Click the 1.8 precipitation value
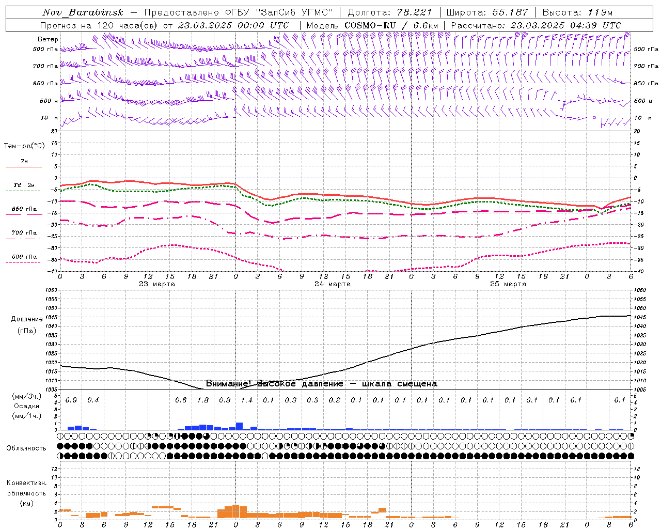The image size is (661, 529). coord(203,400)
